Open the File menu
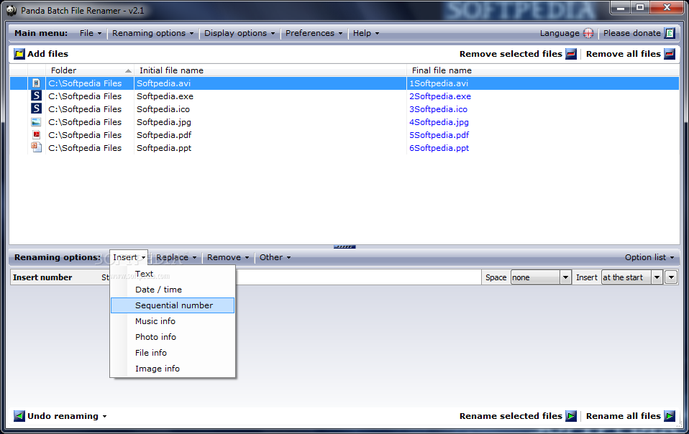Screen dimensions: 689x434 [x=91, y=33]
